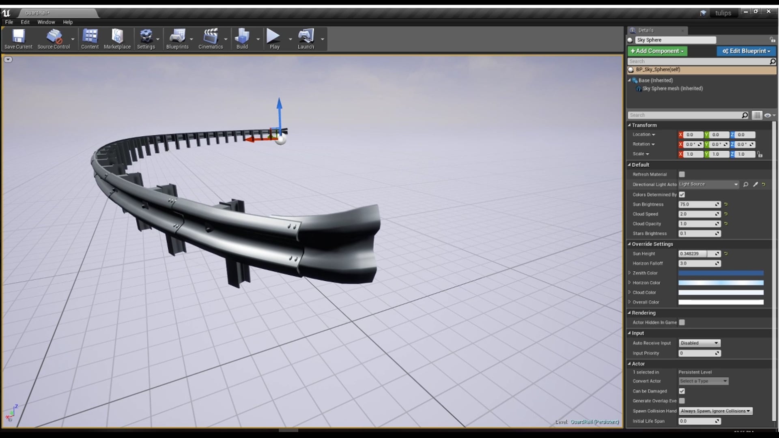This screenshot has height=438, width=779.
Task: Open the Help menu
Action: point(68,22)
